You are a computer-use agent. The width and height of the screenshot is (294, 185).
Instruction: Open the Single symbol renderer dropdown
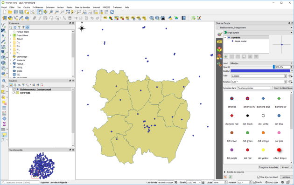tap(258, 33)
